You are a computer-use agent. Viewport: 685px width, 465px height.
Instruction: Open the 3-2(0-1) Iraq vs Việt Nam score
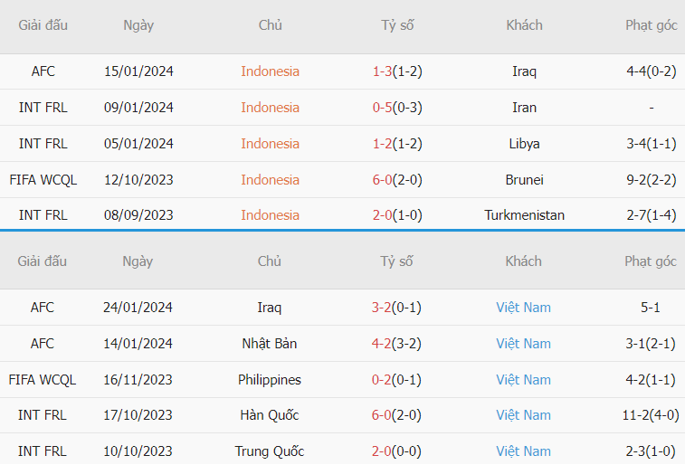(396, 308)
